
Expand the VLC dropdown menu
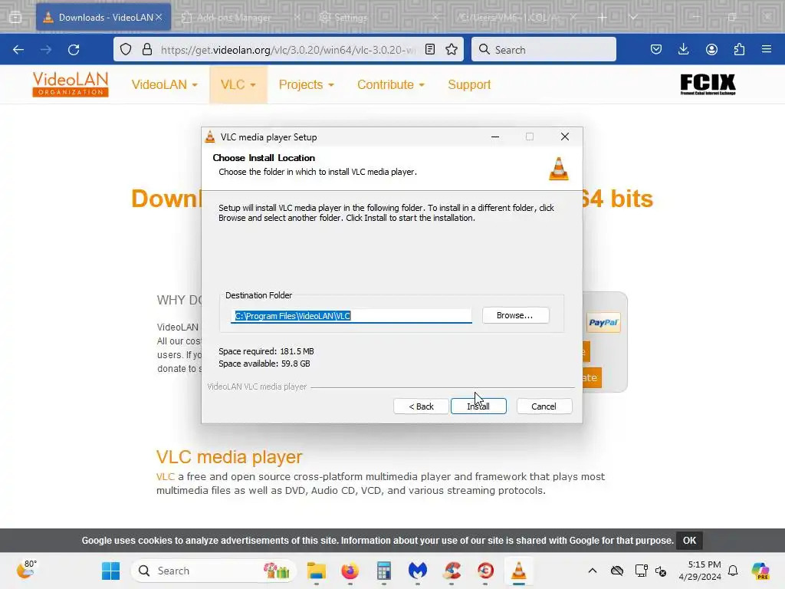pyautogui.click(x=238, y=84)
